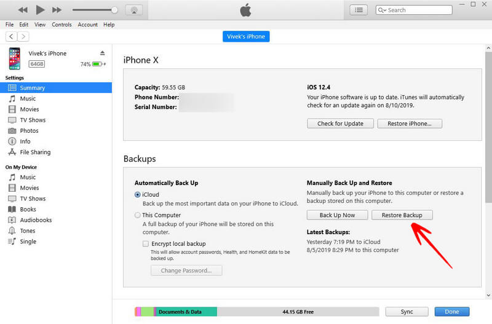
Task: Click the Restore Backup button
Action: pos(402,215)
